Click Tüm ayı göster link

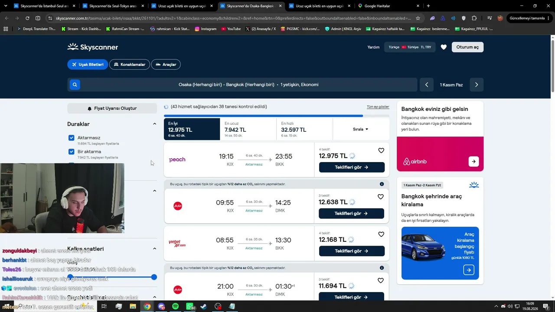tap(378, 107)
